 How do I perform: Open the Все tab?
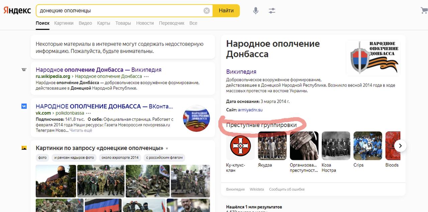pyautogui.click(x=193, y=23)
